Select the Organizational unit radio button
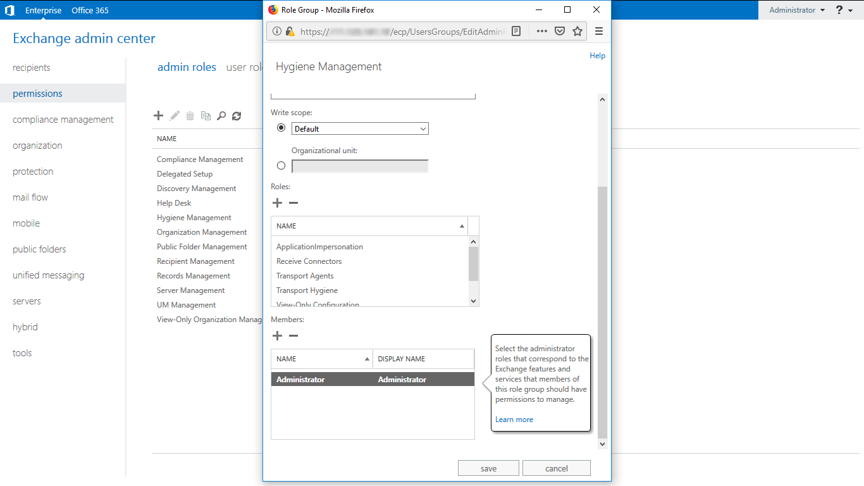Image resolution: width=864 pixels, height=486 pixels. (x=281, y=166)
